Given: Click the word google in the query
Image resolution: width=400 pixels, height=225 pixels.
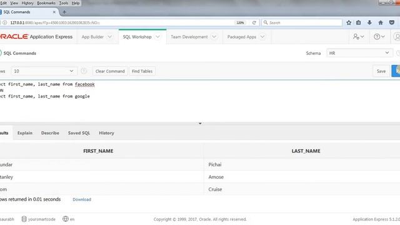Looking at the screenshot, I should (82, 96).
